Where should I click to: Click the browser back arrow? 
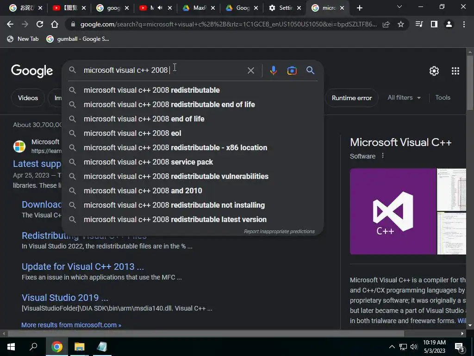tap(10, 24)
